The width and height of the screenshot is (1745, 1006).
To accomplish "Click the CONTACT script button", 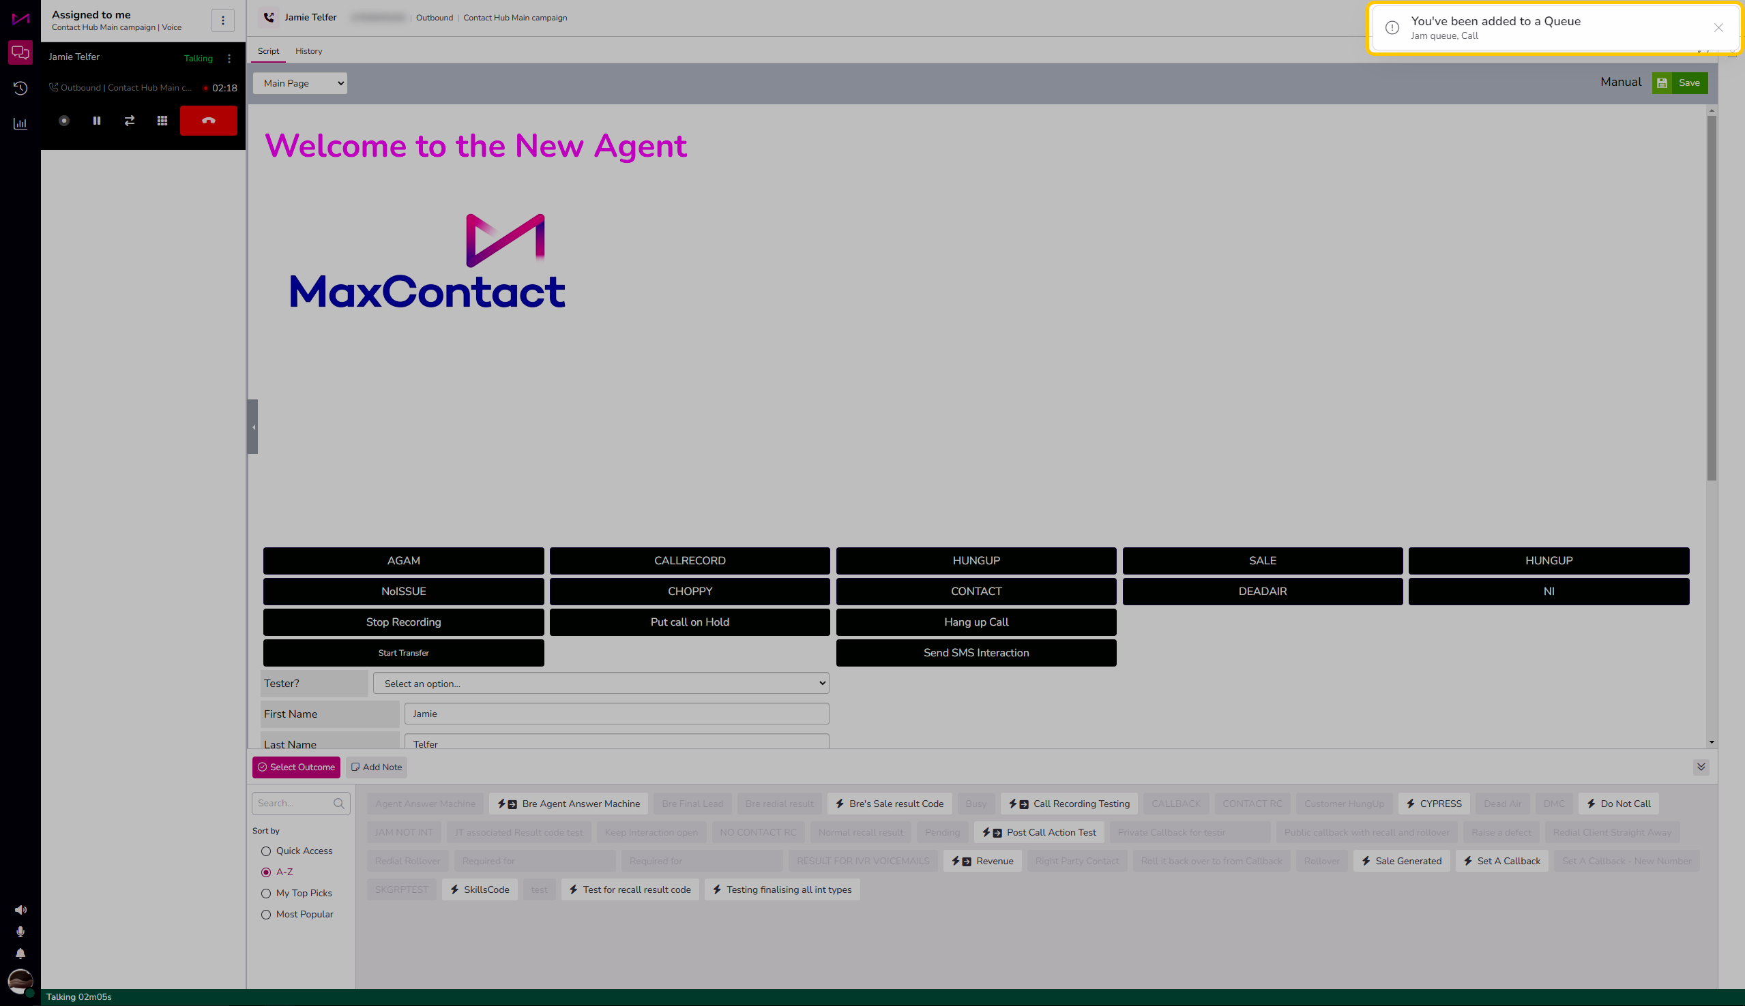I will [x=976, y=592].
